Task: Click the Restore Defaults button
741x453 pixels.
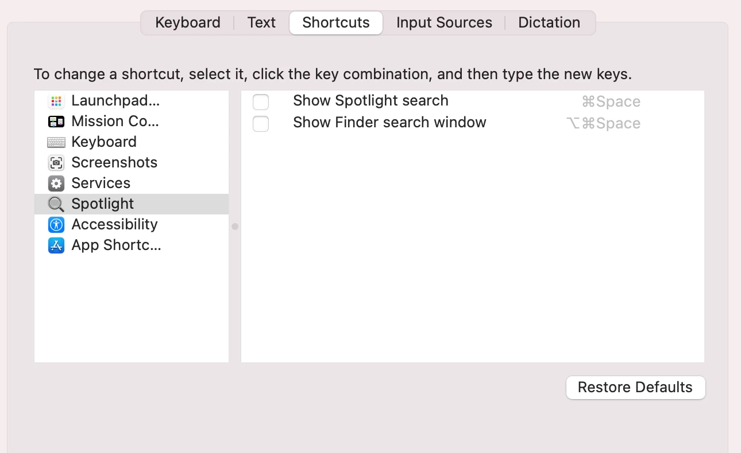Action: click(635, 388)
